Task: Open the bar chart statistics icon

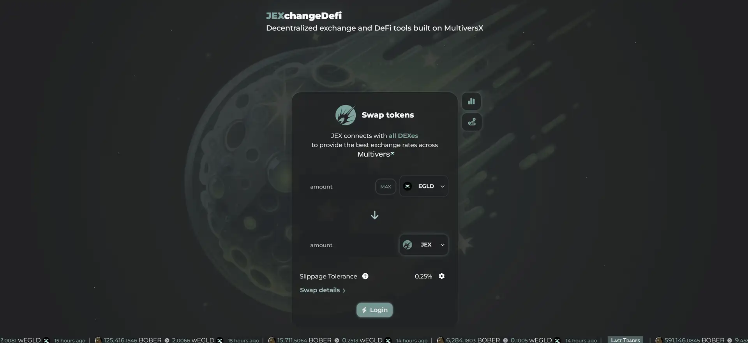Action: [x=471, y=101]
